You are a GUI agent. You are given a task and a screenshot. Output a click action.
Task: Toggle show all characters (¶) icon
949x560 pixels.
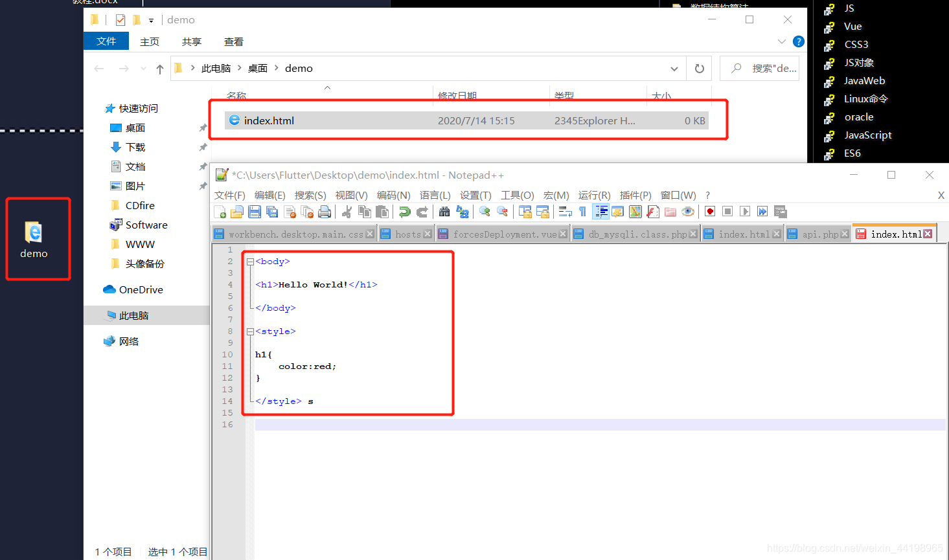coord(583,211)
